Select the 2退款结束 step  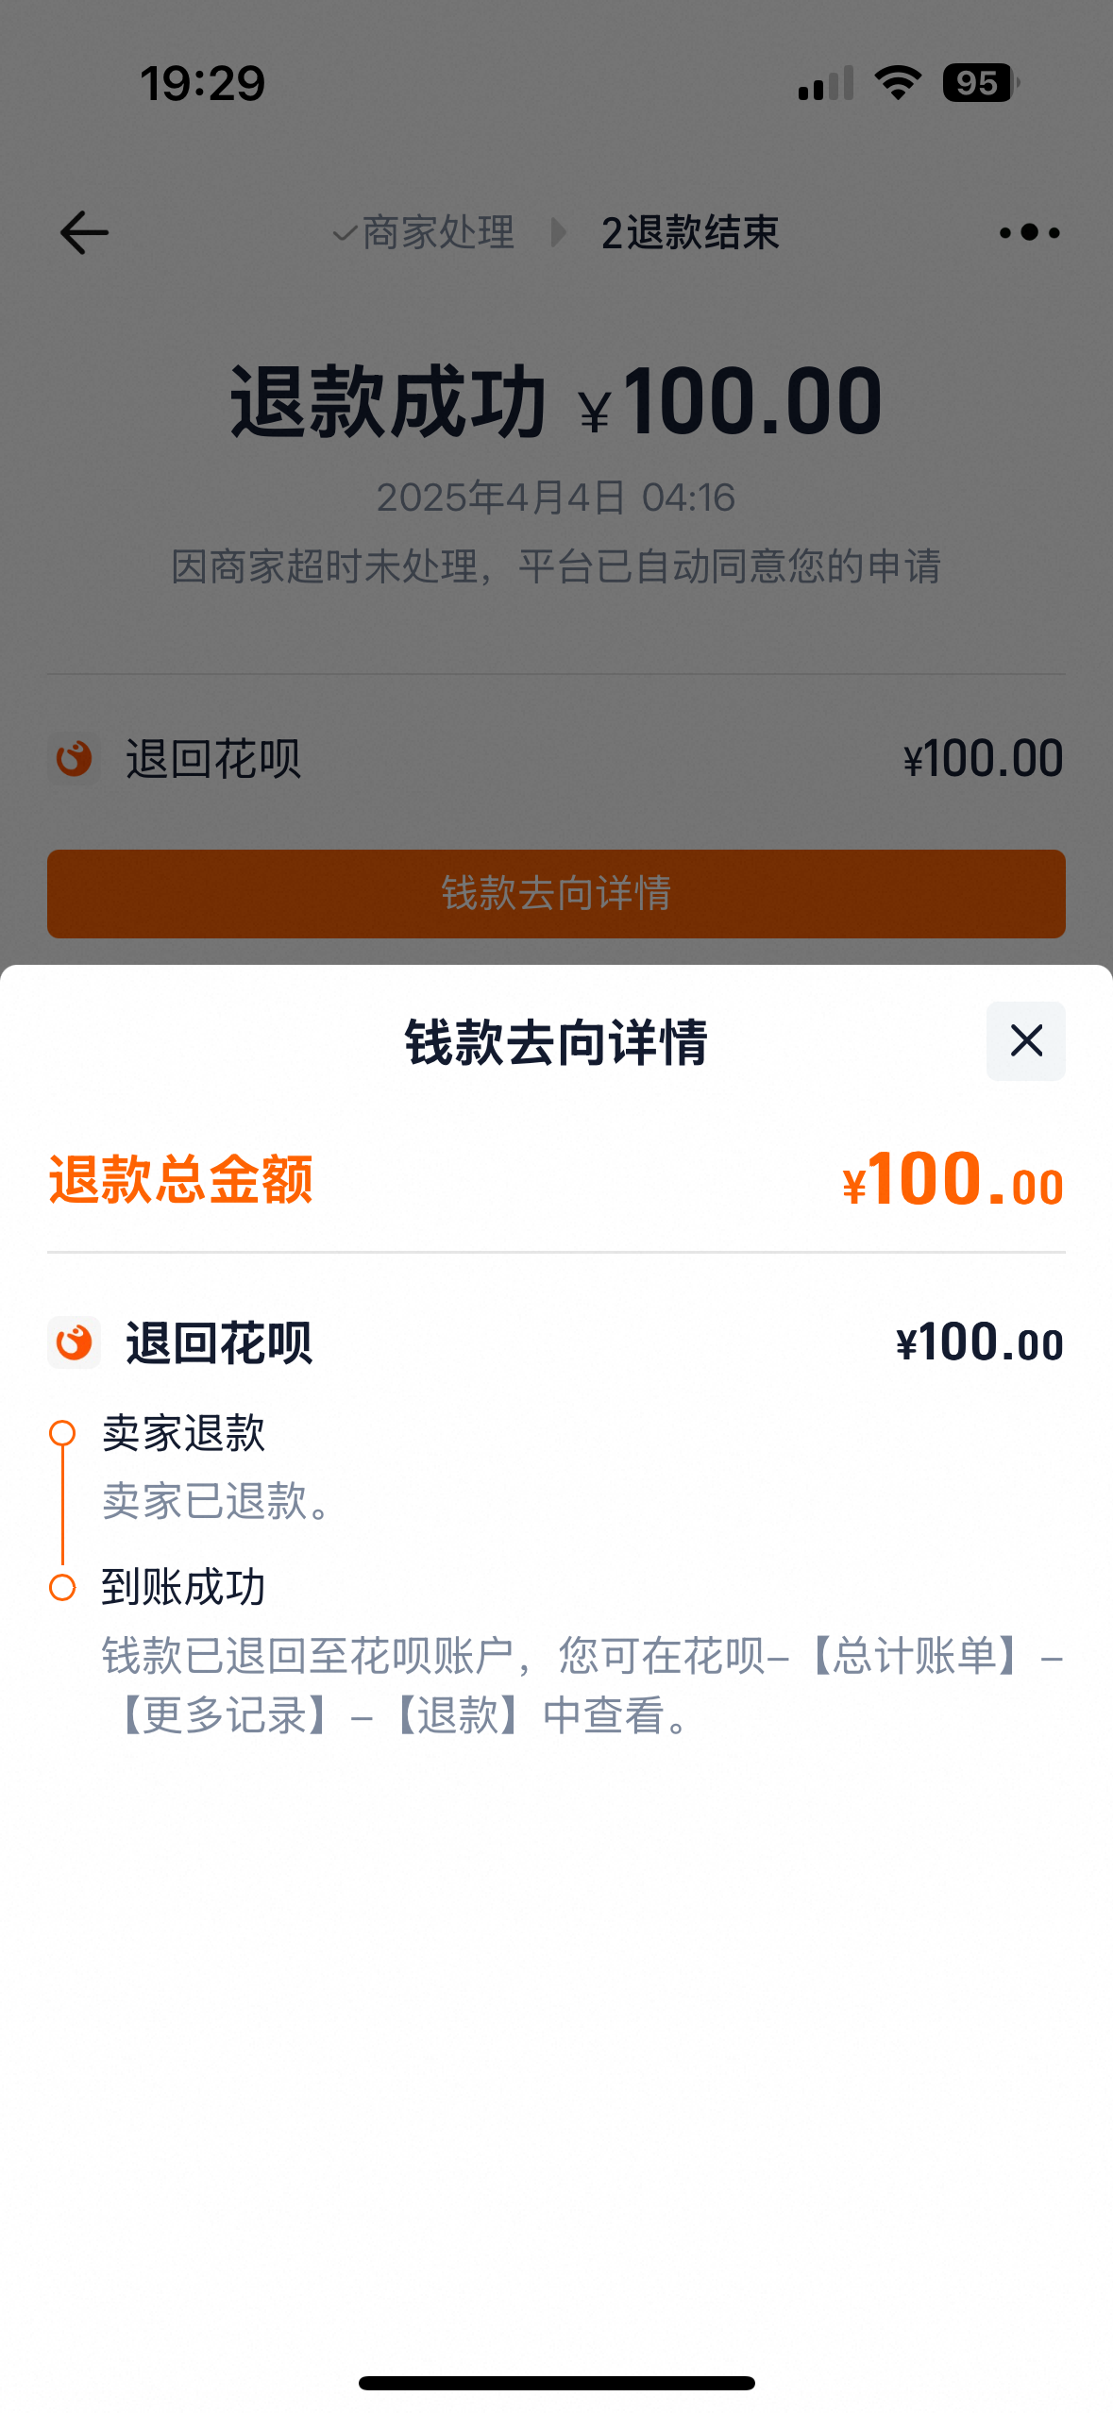tap(690, 232)
